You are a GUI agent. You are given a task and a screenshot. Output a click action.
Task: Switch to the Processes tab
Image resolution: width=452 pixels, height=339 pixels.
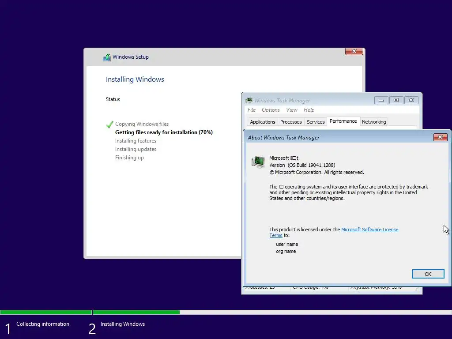click(x=291, y=122)
